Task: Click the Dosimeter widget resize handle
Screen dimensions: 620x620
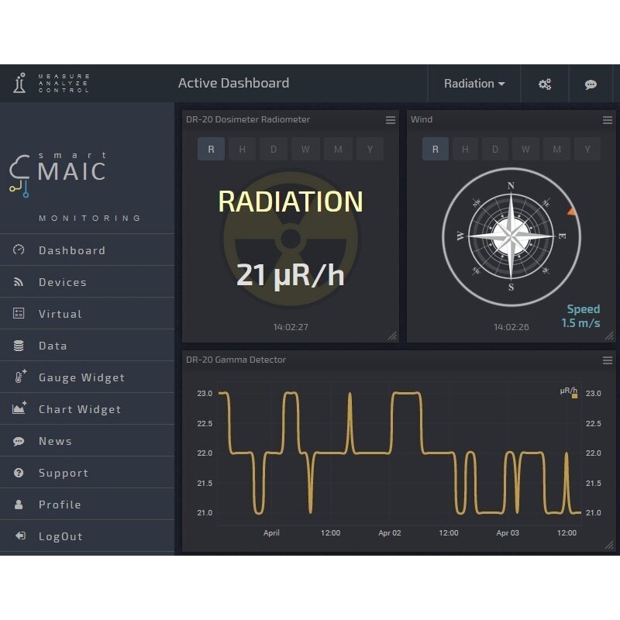Action: pyautogui.click(x=392, y=336)
